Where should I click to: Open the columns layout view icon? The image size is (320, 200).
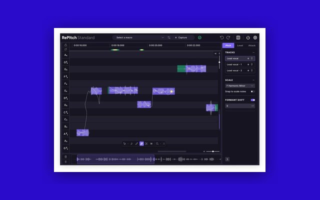point(238,37)
